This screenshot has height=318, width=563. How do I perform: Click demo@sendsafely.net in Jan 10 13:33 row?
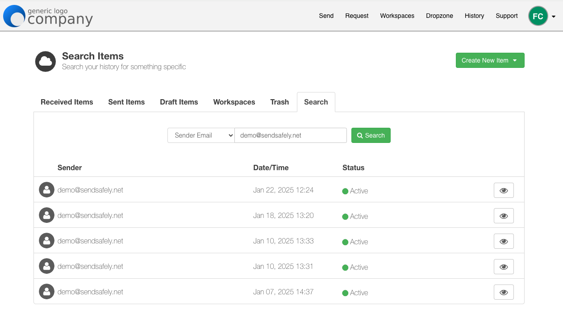pyautogui.click(x=90, y=241)
